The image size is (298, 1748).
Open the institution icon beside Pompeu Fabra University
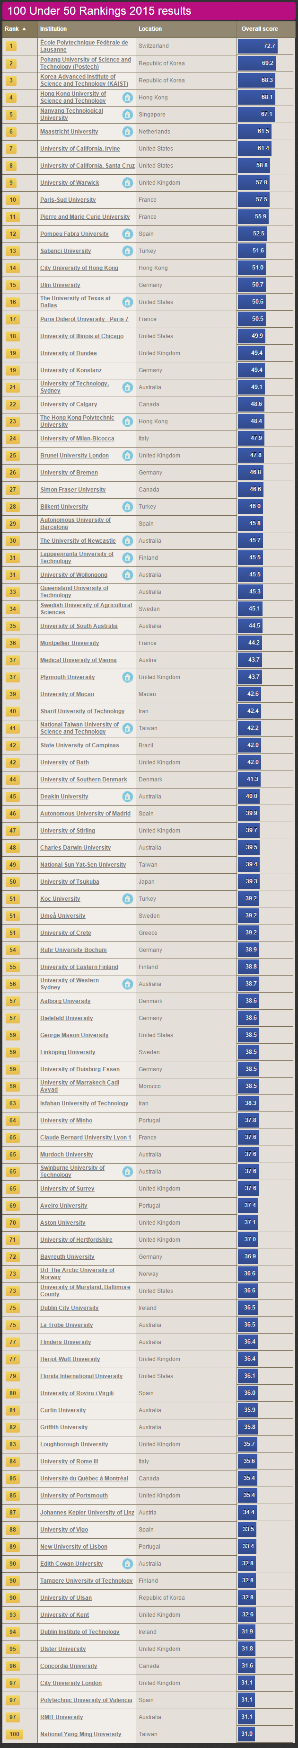(127, 234)
